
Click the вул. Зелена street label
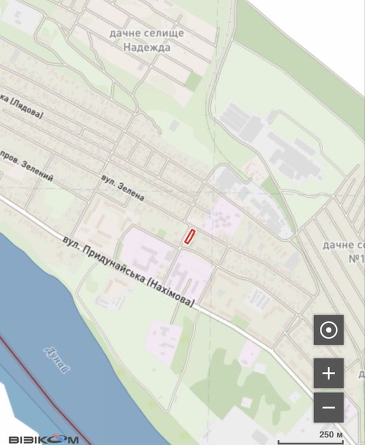123,188
